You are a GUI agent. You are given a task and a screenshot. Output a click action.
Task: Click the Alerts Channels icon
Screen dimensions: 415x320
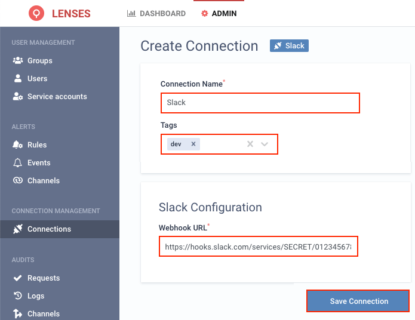18,180
